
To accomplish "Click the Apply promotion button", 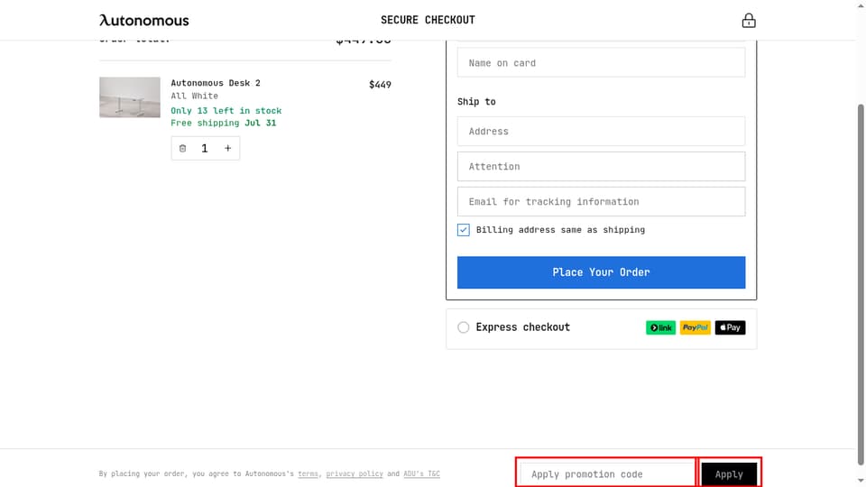I will (x=729, y=474).
